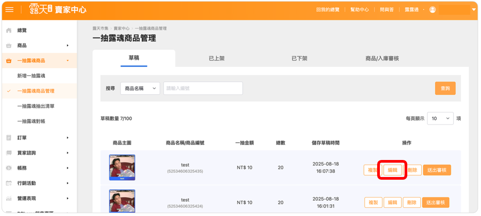The image size is (481, 216).
Task: Open the 每頁顯示 page size dropdown
Action: pos(440,118)
